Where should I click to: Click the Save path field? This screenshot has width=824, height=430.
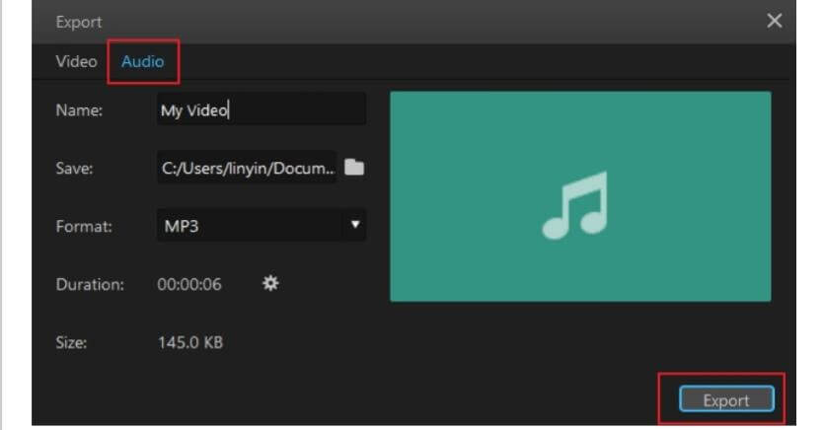coord(247,168)
